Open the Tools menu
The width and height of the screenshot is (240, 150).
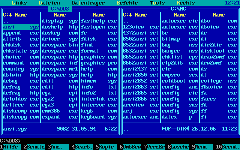coord(157,3)
